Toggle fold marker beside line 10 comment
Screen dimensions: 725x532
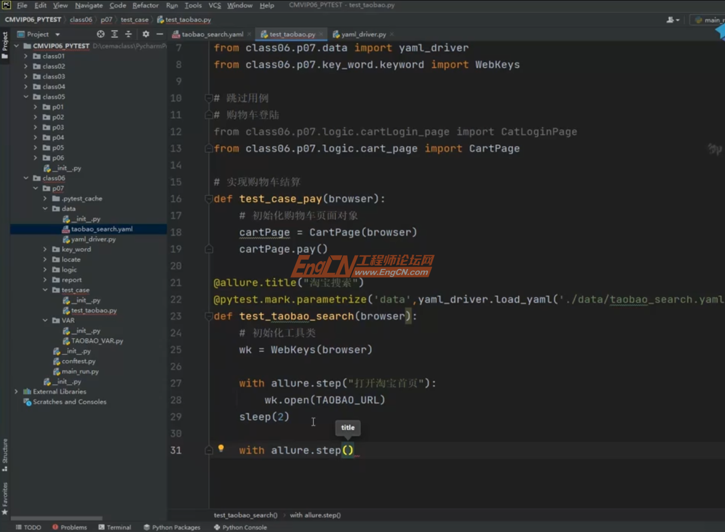click(209, 98)
